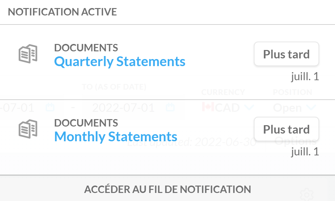This screenshot has width=335, height=201.
Task: Click the 2022-07-01 end date field
Action: [x=123, y=107]
